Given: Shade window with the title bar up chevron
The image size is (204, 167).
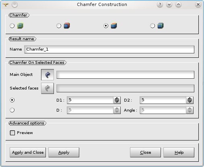Looking at the screenshot, I should click(178, 5).
